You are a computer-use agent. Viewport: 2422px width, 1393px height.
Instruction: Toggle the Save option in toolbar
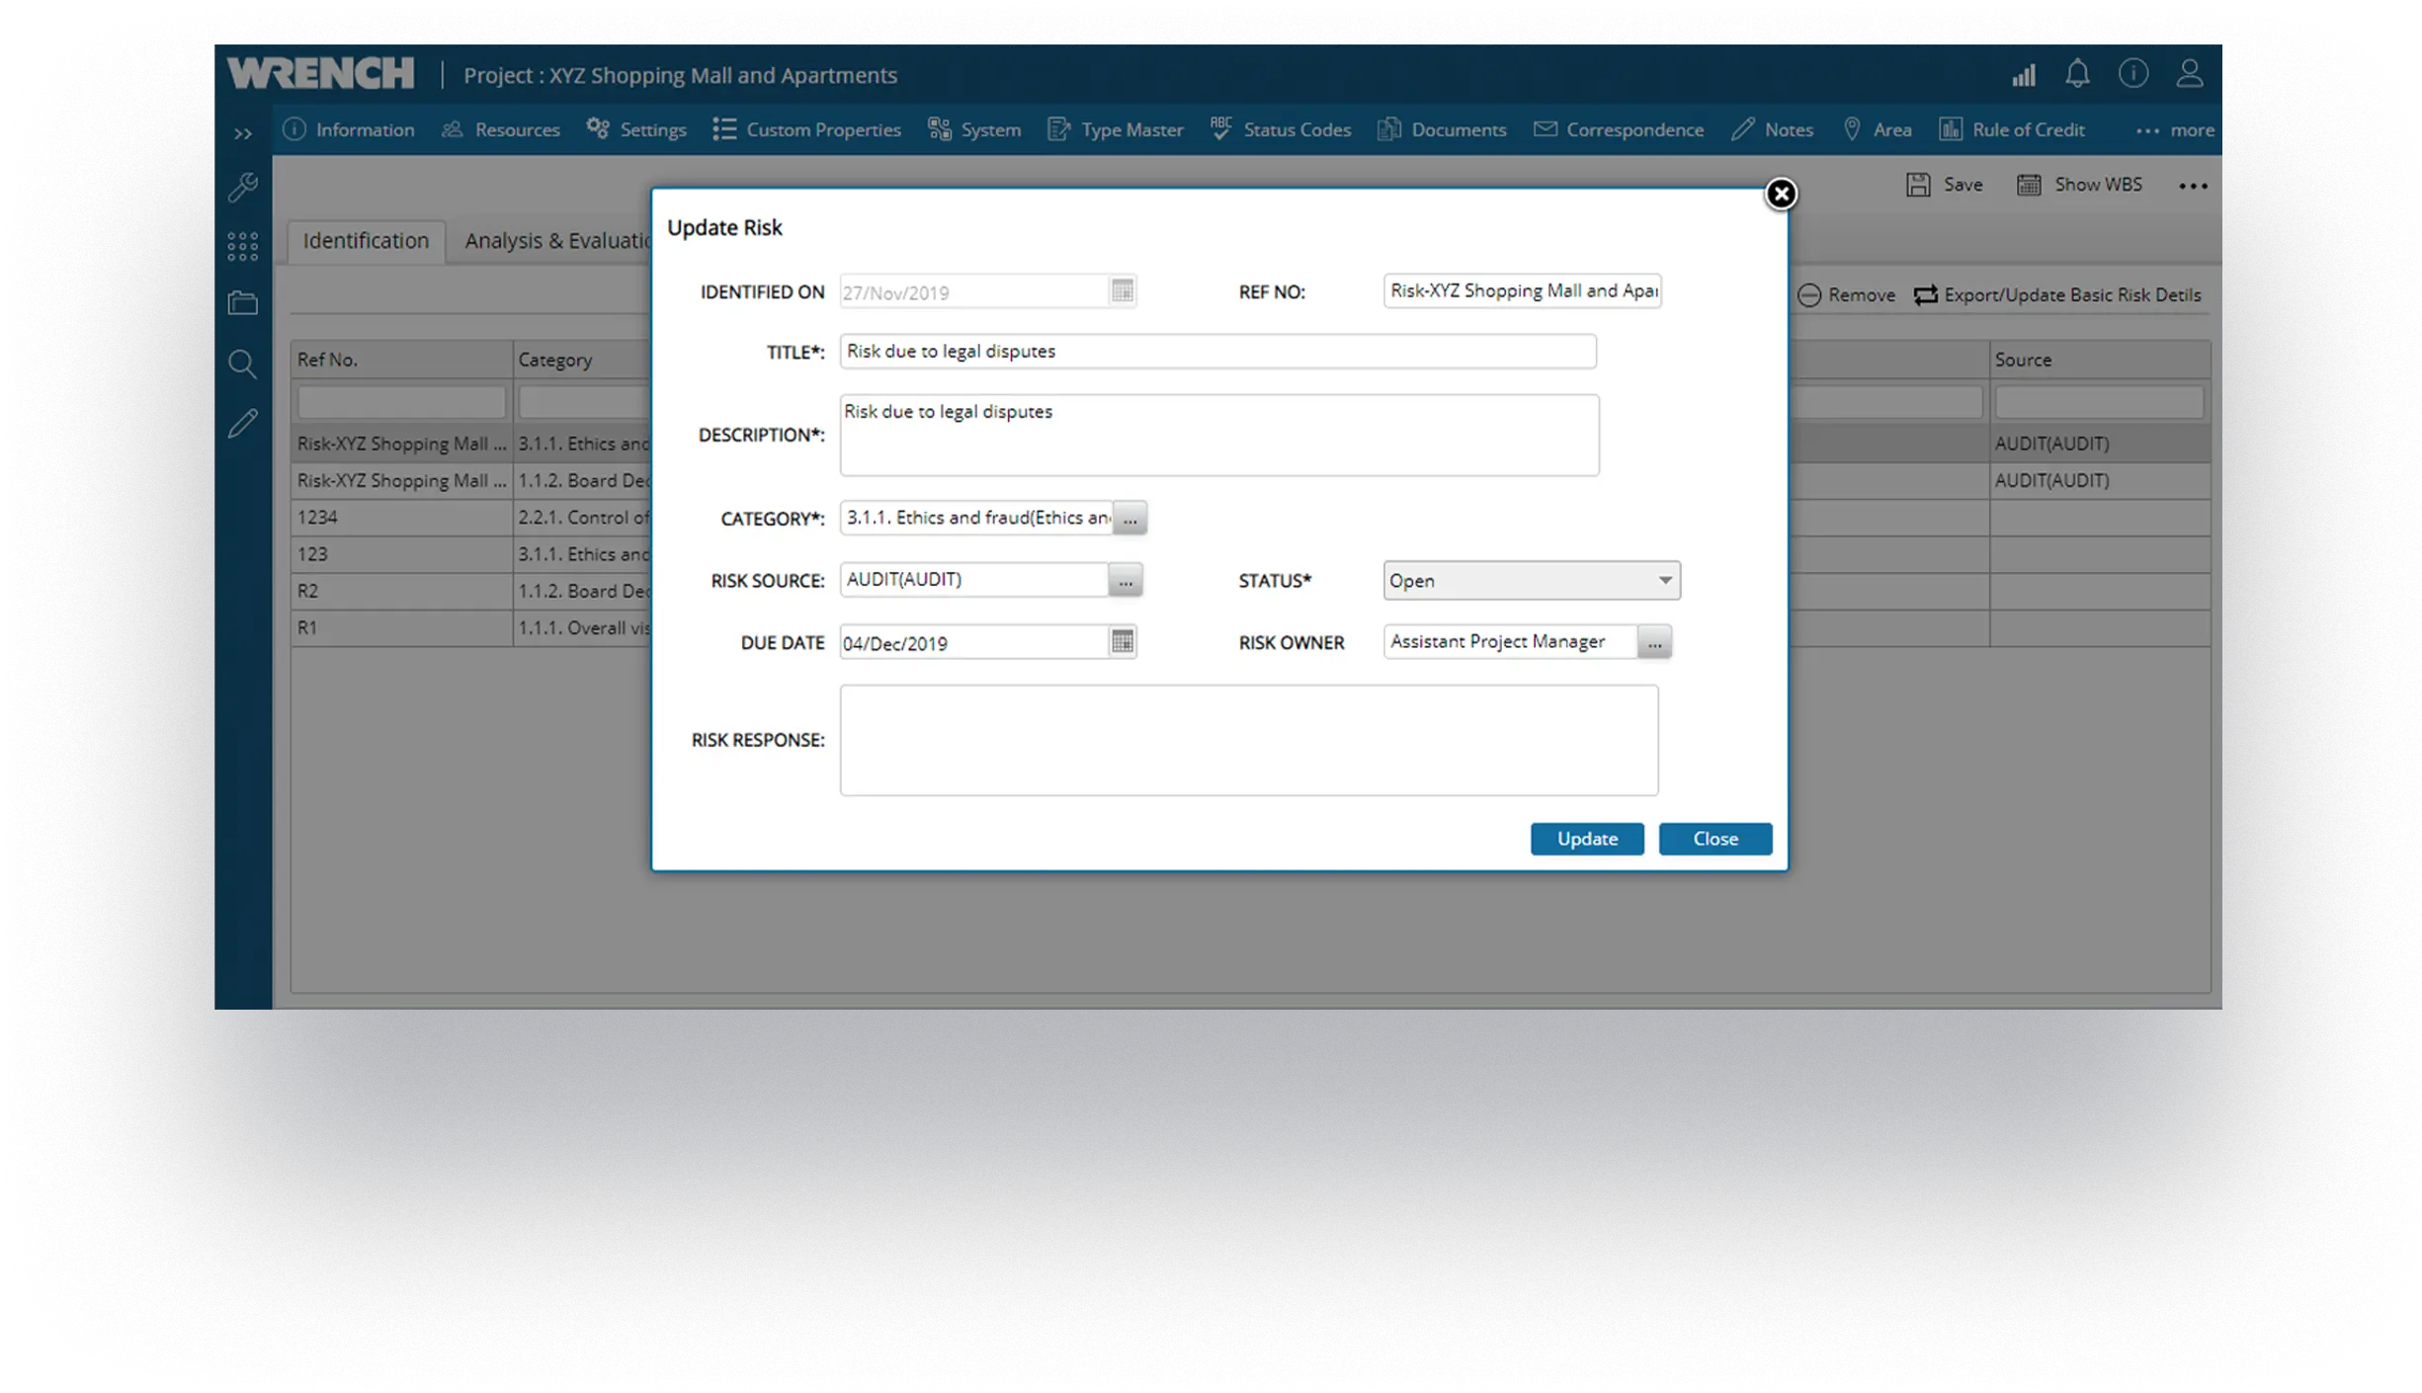[1943, 185]
